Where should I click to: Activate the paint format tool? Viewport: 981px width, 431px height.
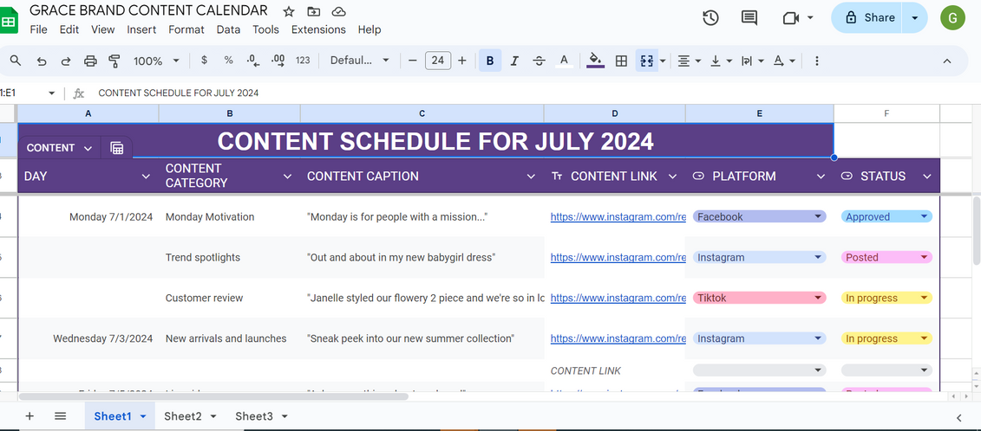point(114,61)
